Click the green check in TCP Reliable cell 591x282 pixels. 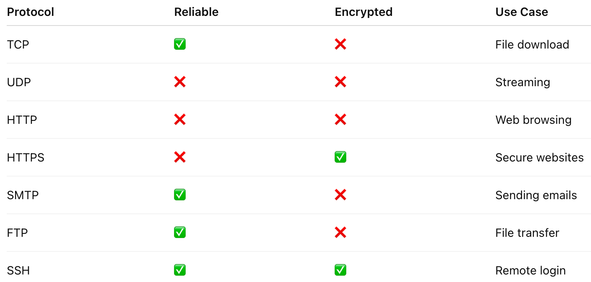click(180, 44)
